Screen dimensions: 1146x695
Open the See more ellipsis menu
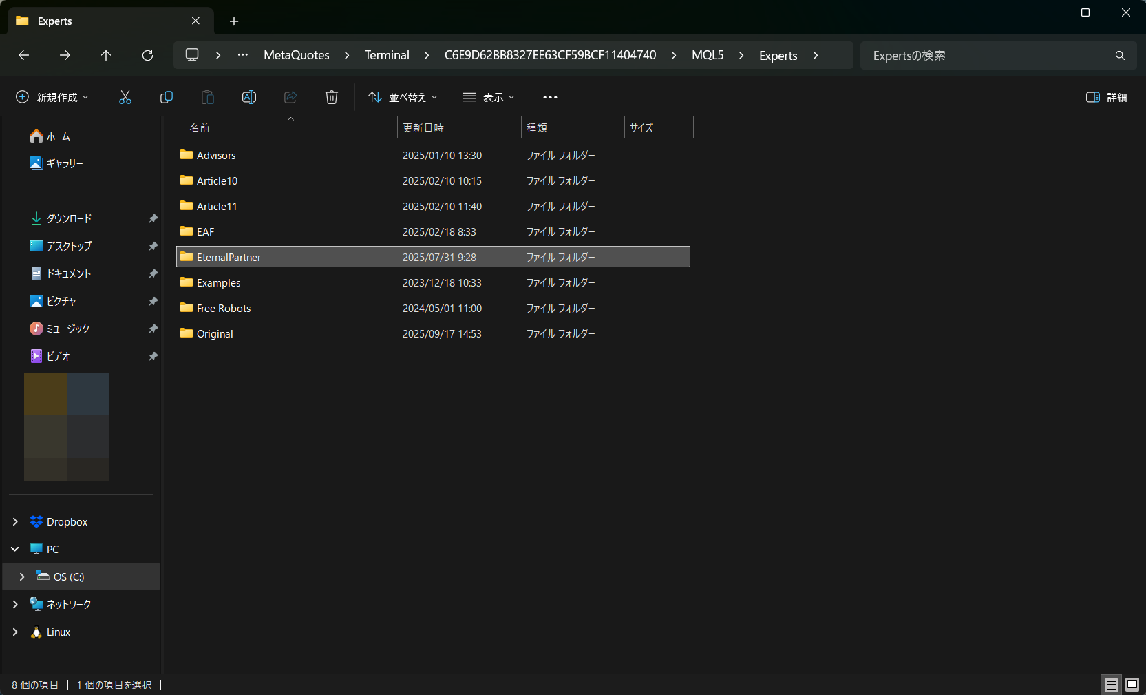pos(550,97)
